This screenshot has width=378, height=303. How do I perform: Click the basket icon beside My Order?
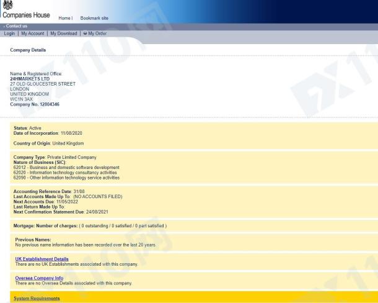click(x=85, y=33)
